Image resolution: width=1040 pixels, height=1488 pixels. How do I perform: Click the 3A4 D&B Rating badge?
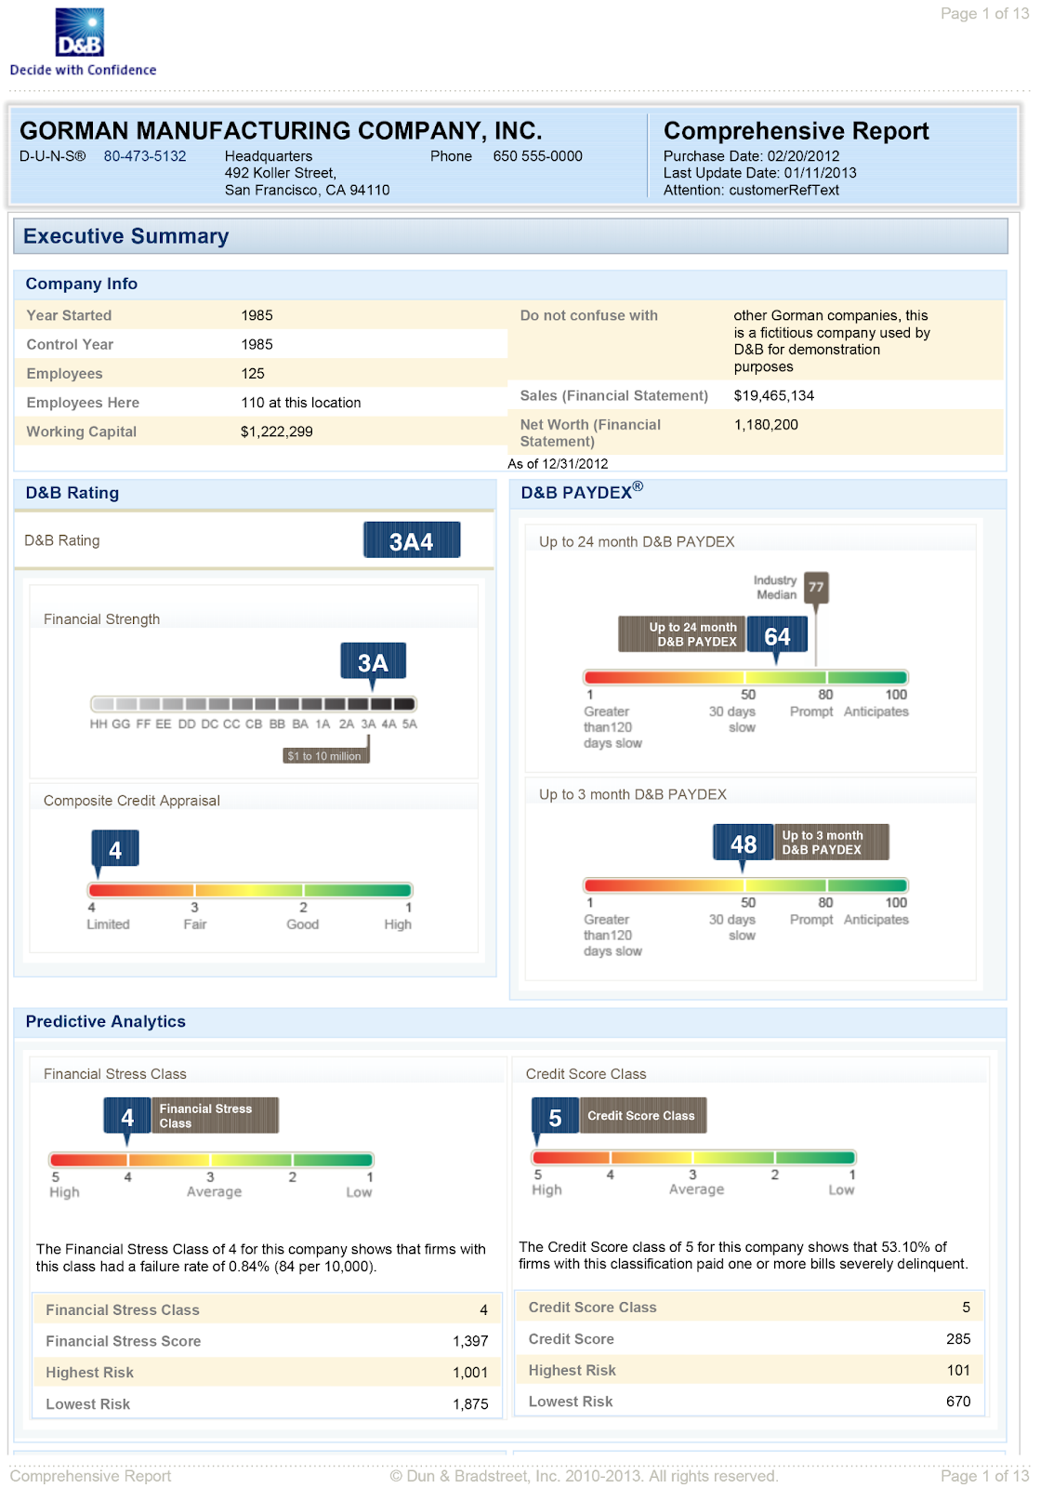point(412,540)
